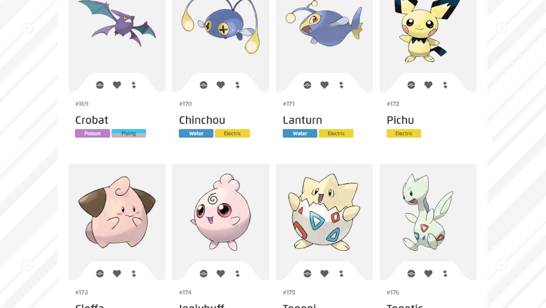Favorite Lanturn with the heart icon
This screenshot has width=546, height=308.
click(x=324, y=85)
